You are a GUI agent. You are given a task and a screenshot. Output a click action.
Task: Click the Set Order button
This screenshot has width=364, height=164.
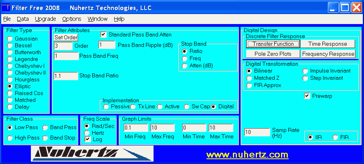(66, 37)
